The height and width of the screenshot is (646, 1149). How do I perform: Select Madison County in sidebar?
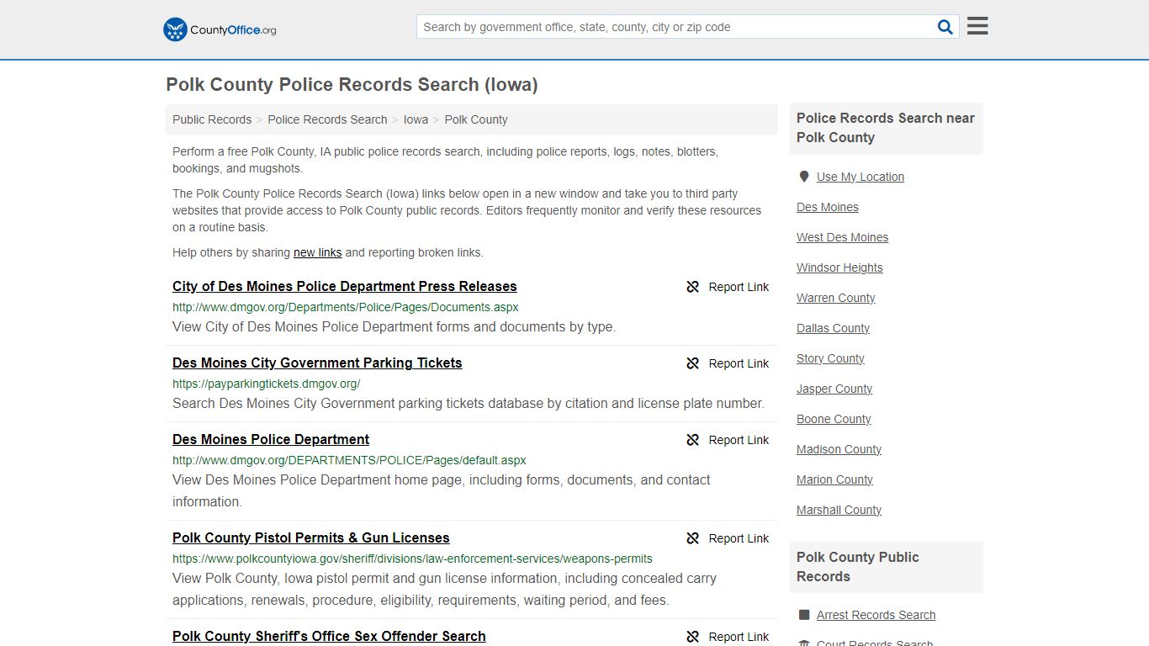(839, 449)
